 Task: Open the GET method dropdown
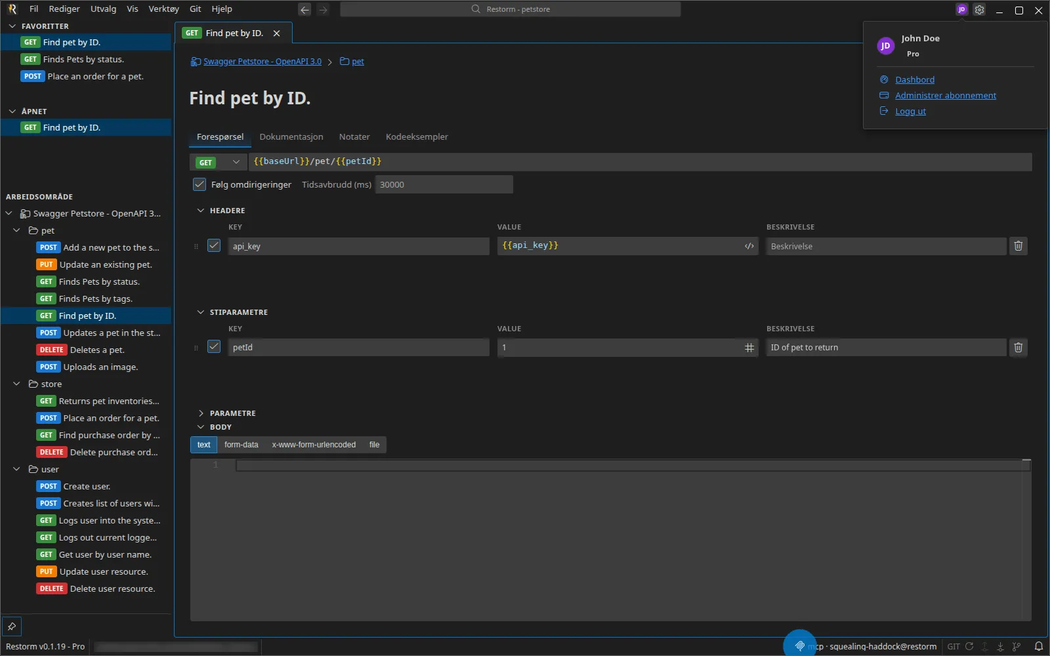[x=219, y=162]
